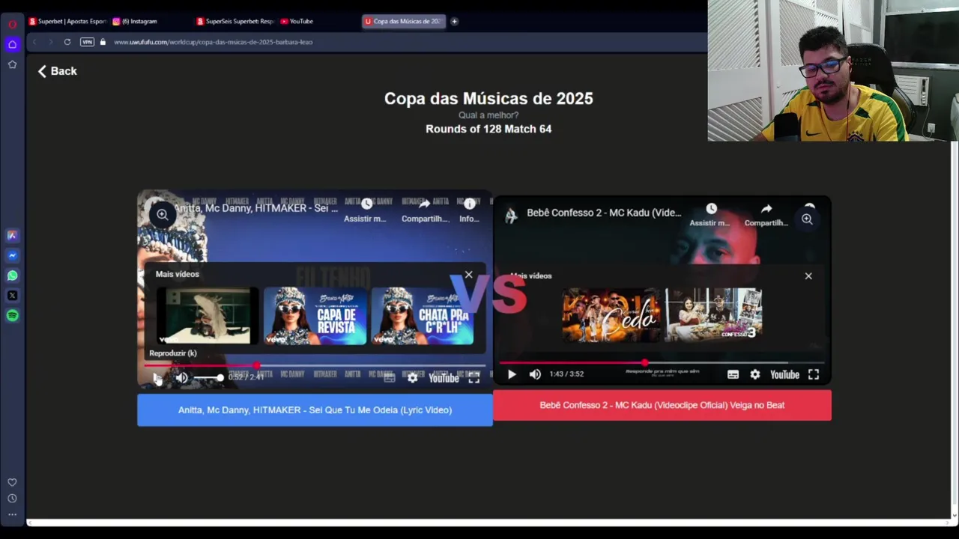Toggle the VPN badge in address bar

point(87,42)
